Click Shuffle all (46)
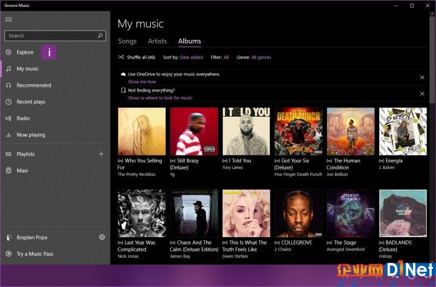The image size is (436, 287). click(x=141, y=57)
